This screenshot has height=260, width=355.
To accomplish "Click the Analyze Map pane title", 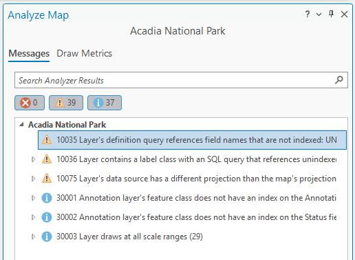I will 39,15.
